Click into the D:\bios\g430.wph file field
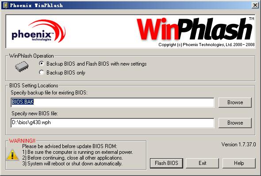261x176 pixels. 112,123
